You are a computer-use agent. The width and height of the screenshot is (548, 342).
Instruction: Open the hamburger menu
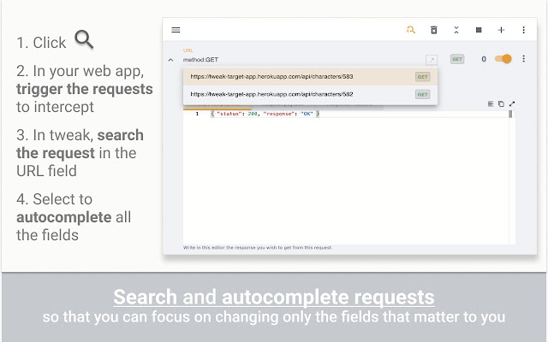pyautogui.click(x=176, y=30)
